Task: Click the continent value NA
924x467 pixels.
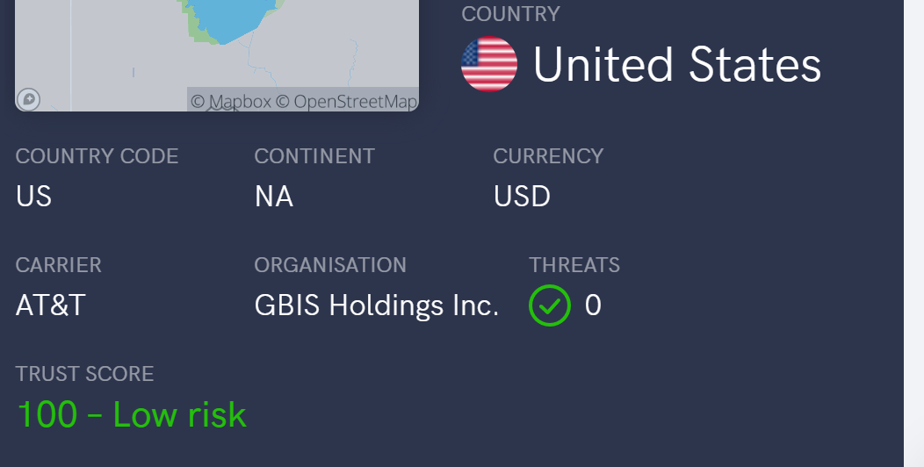Action: click(x=274, y=196)
